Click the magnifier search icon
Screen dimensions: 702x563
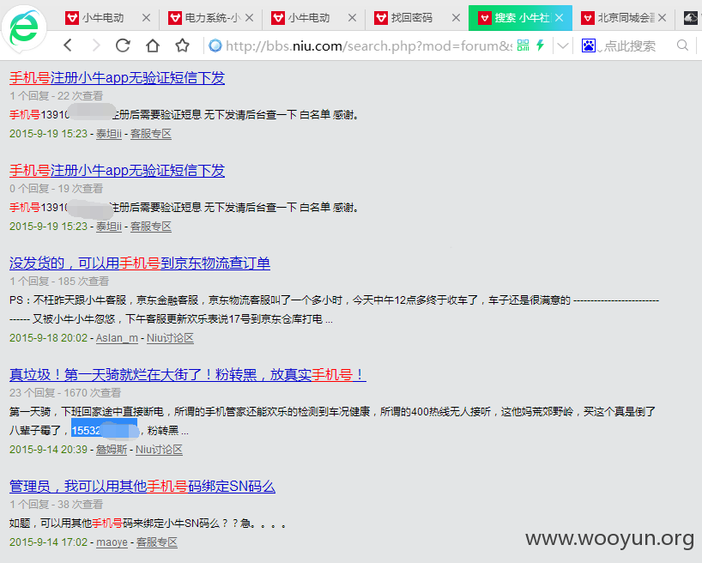pyautogui.click(x=682, y=45)
